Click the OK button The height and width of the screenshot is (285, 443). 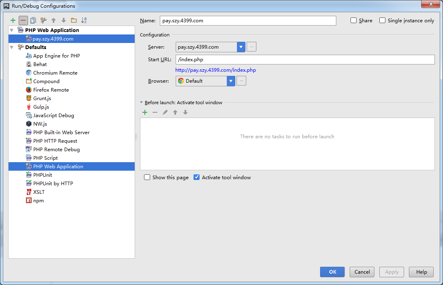pyautogui.click(x=332, y=272)
